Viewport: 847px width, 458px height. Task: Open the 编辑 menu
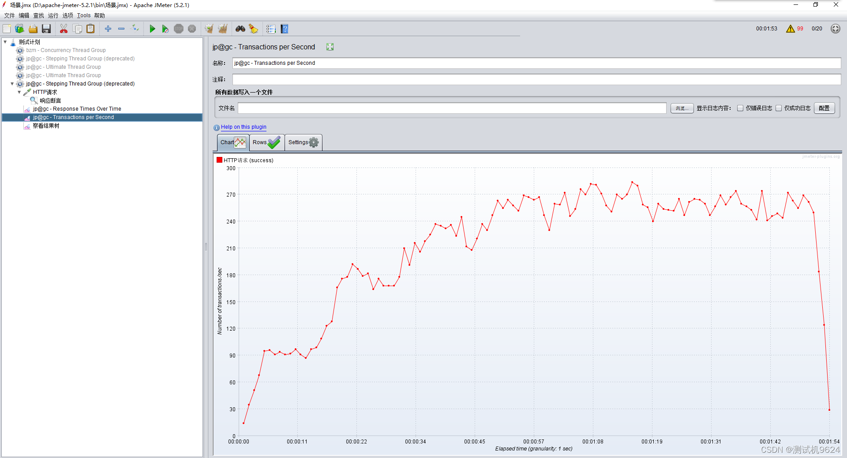coord(24,15)
